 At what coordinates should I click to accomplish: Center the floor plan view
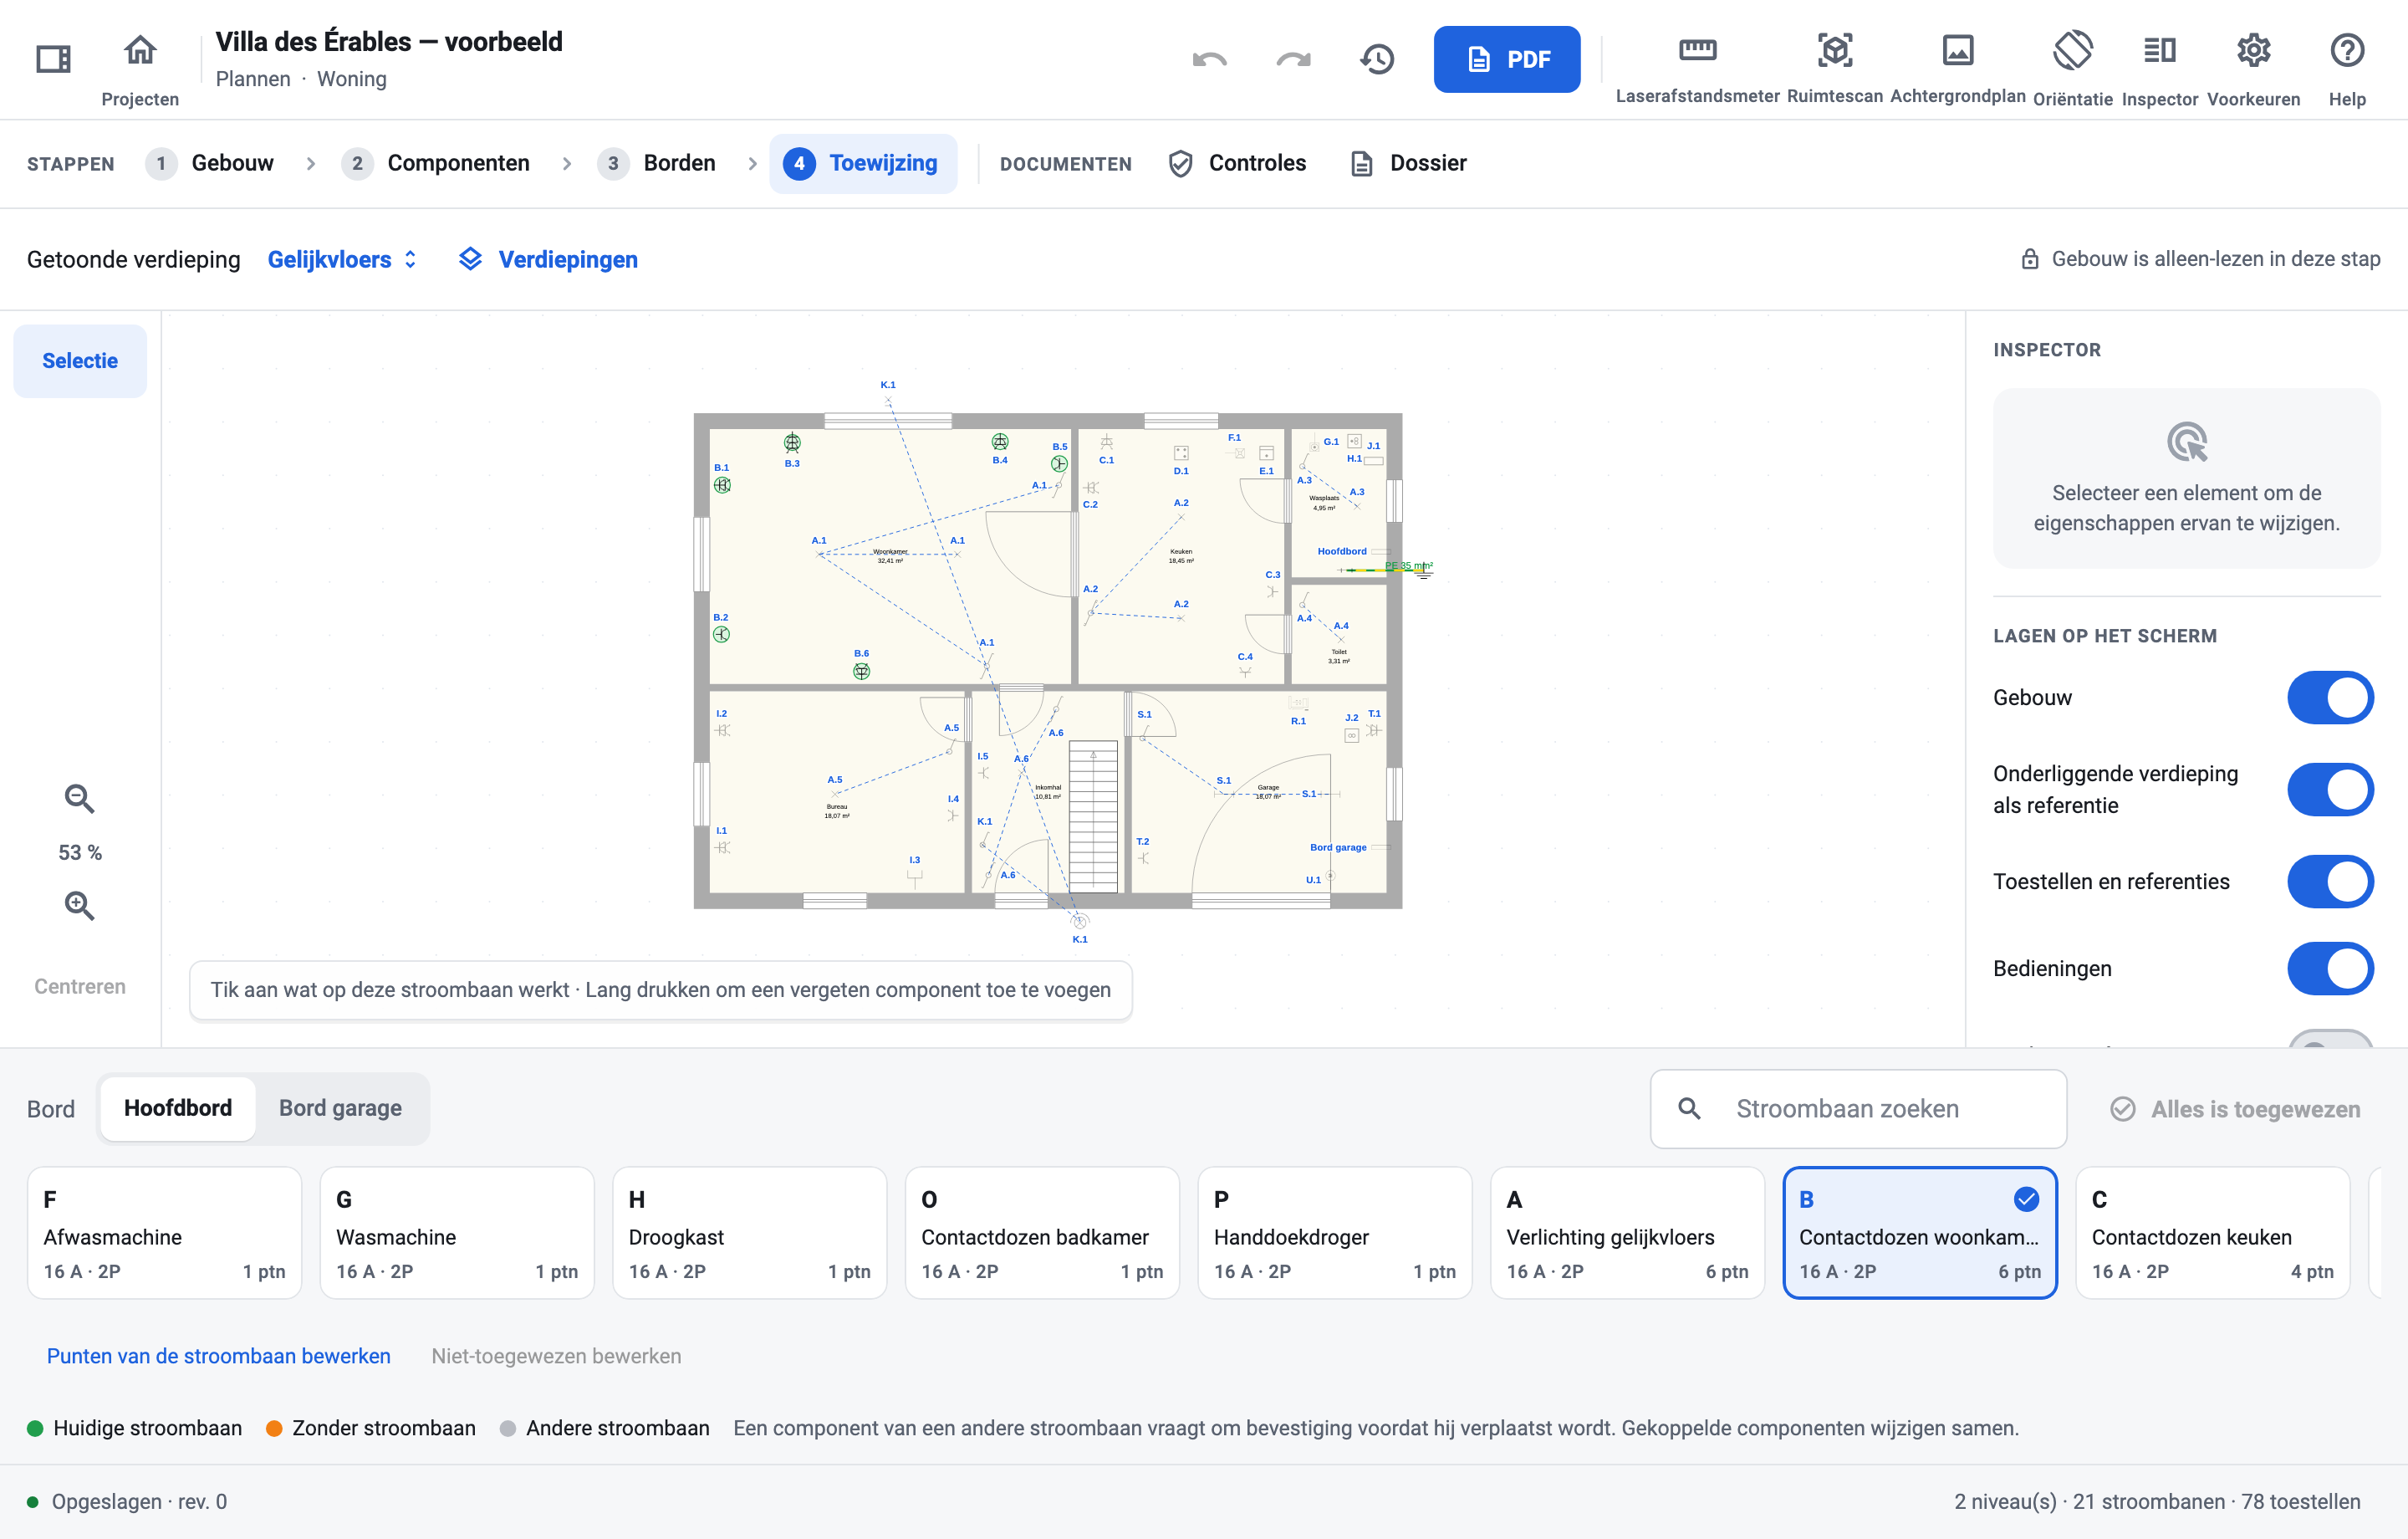tap(80, 987)
